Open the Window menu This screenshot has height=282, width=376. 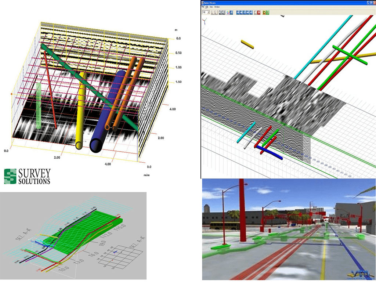(217, 7)
